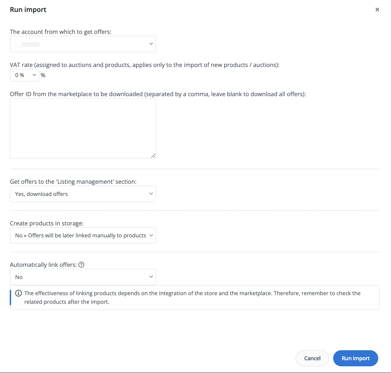Click the info icon in the linking notice
Image resolution: width=391 pixels, height=373 pixels.
pyautogui.click(x=18, y=294)
